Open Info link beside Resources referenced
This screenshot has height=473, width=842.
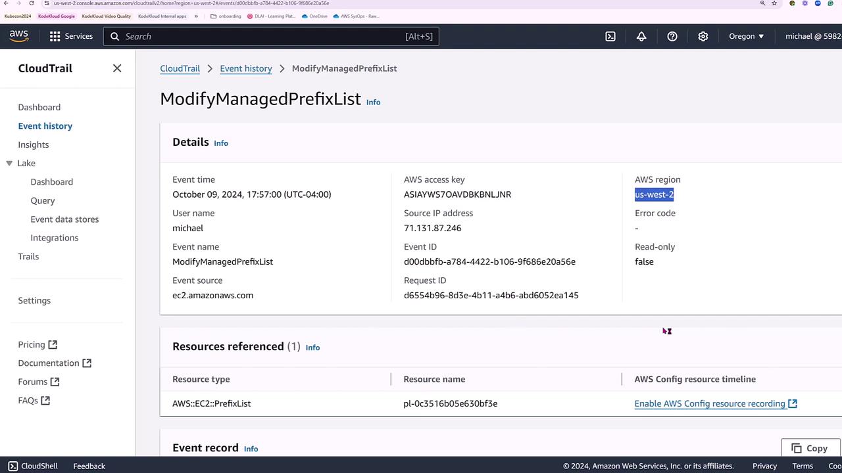313,347
